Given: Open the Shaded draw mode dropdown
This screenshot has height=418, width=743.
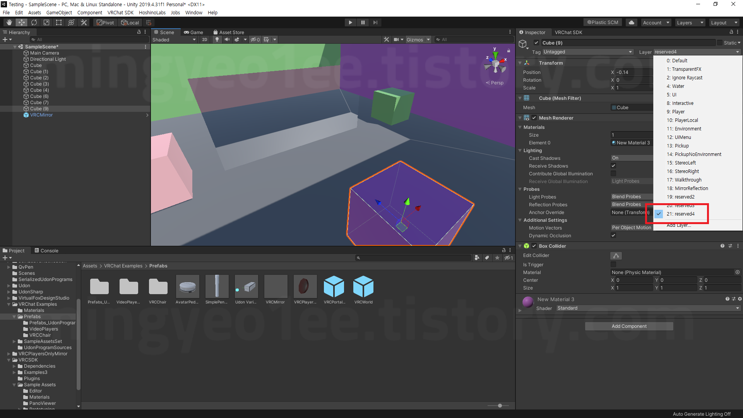Looking at the screenshot, I should pyautogui.click(x=174, y=39).
